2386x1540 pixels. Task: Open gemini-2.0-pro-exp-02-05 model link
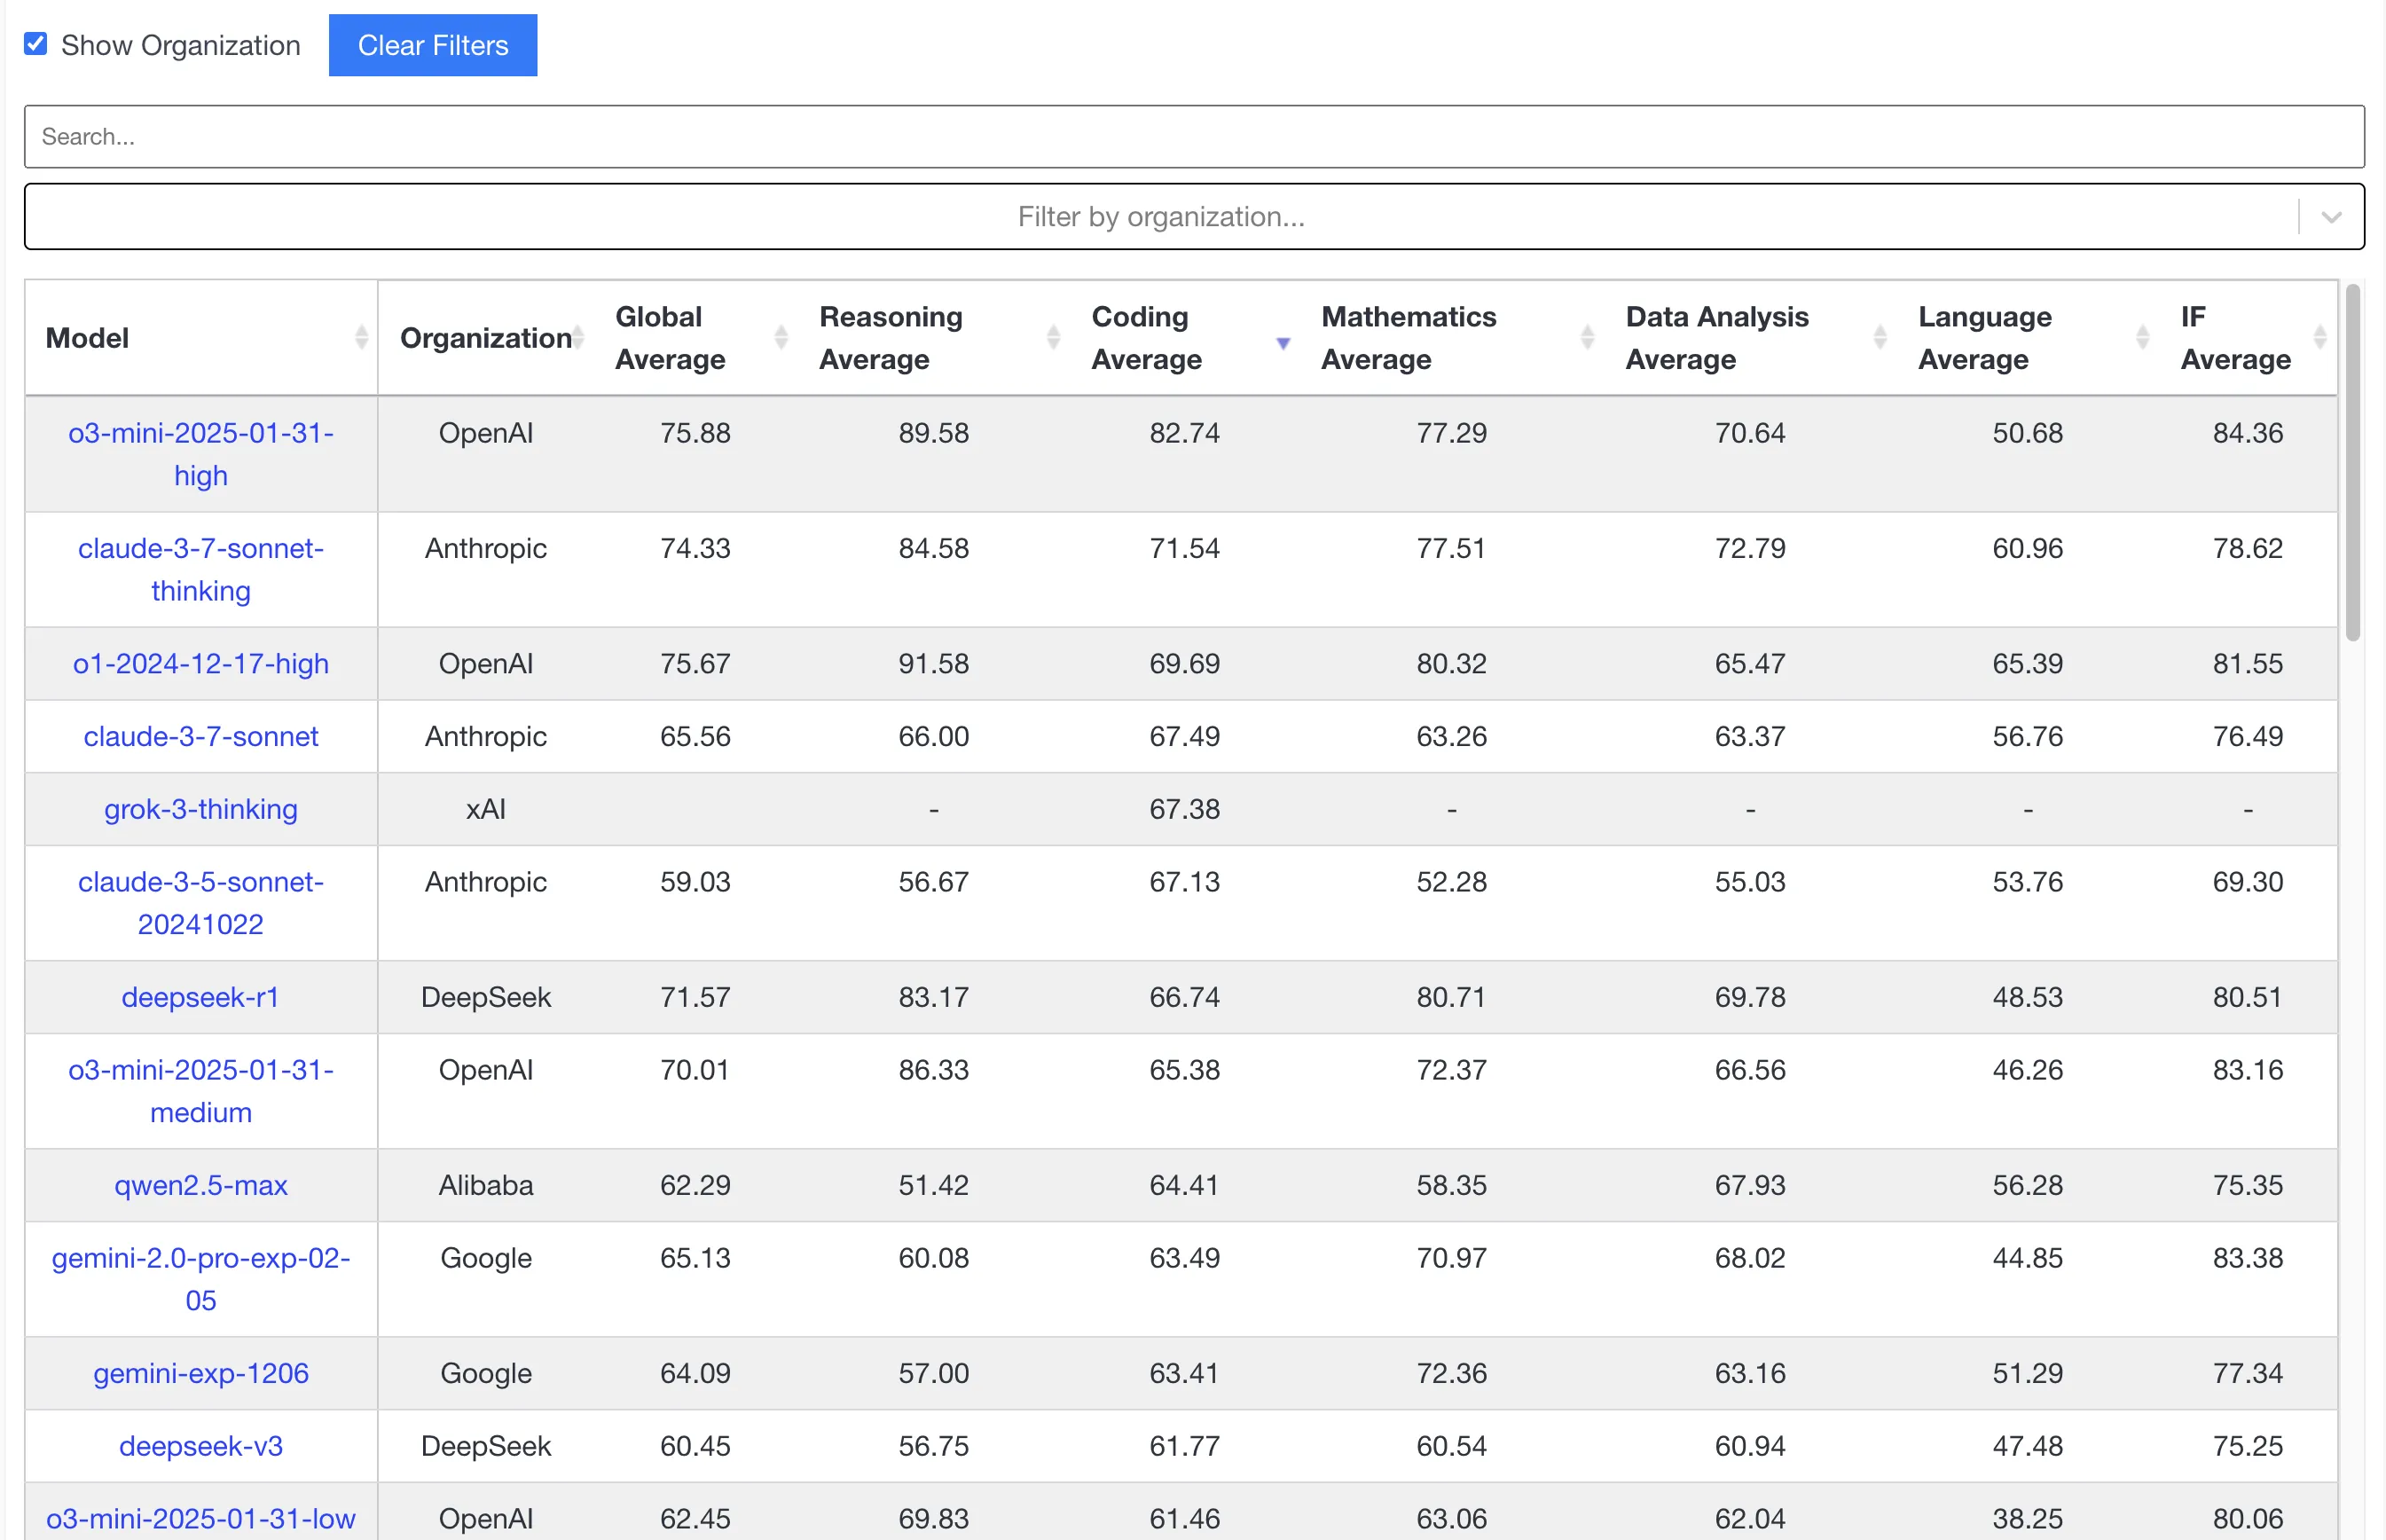click(201, 1279)
